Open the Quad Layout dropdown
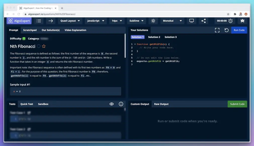 click(x=70, y=21)
